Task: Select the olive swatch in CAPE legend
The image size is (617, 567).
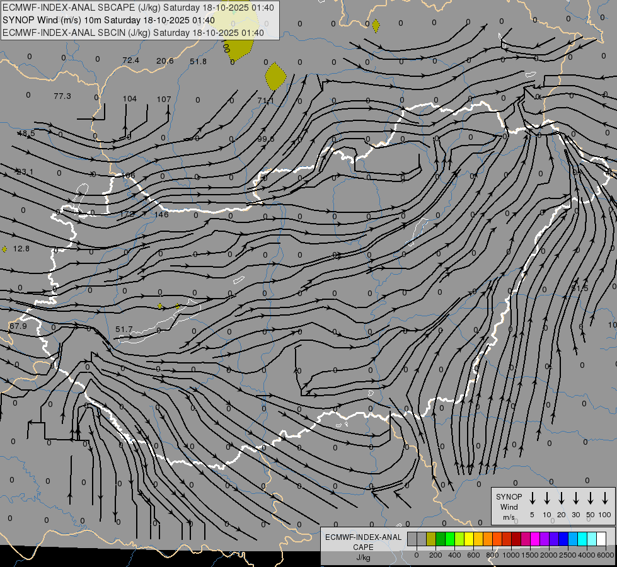Action: point(431,539)
